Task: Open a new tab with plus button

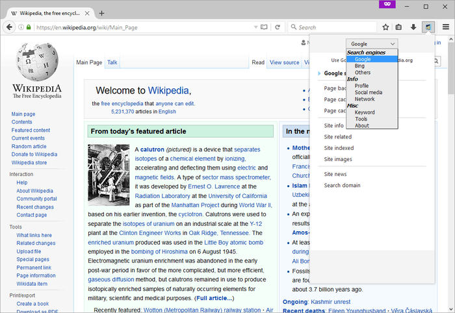Action: tap(101, 14)
